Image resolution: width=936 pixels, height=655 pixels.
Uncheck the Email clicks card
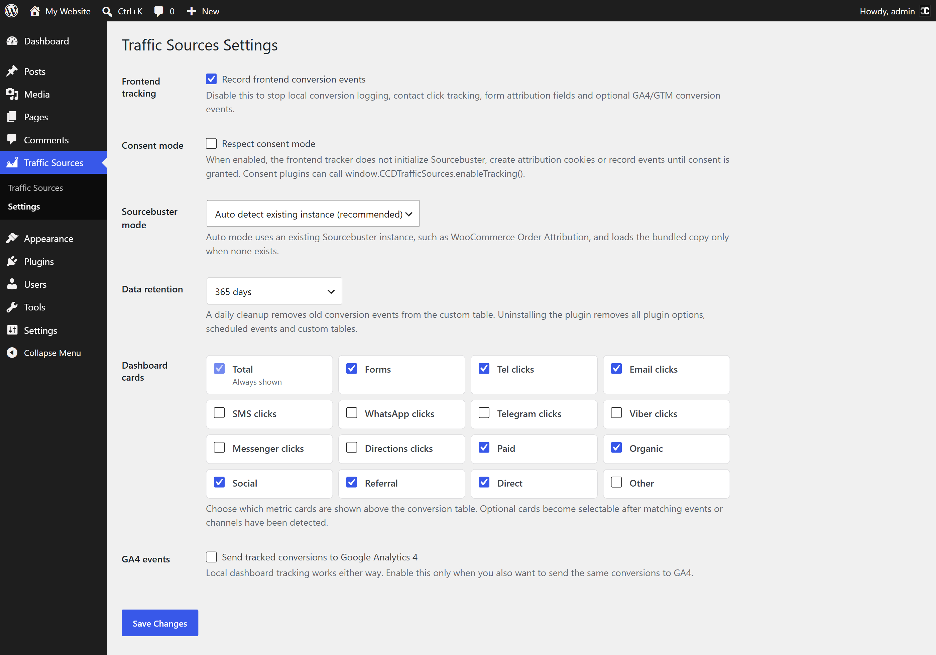(616, 369)
